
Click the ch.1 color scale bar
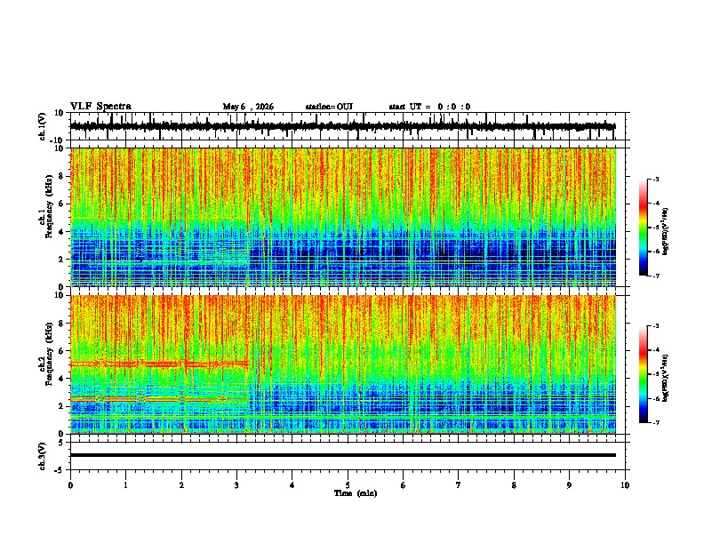point(644,228)
